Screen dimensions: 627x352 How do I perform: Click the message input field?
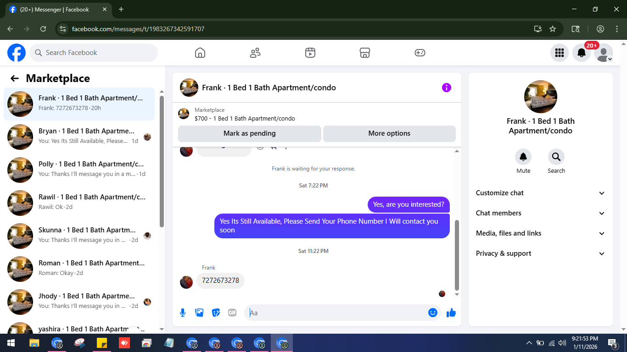point(337,313)
